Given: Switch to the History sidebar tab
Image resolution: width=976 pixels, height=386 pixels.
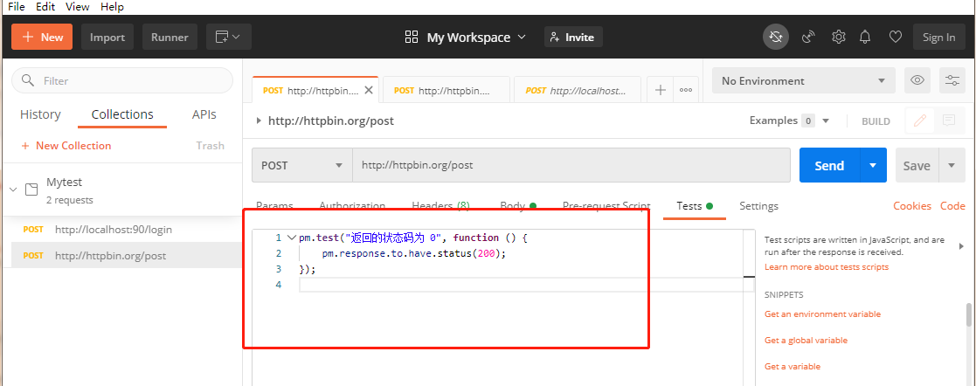Looking at the screenshot, I should 40,114.
